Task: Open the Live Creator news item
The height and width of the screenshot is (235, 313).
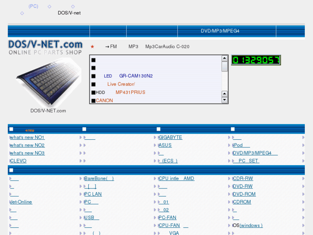Action: pos(121,84)
